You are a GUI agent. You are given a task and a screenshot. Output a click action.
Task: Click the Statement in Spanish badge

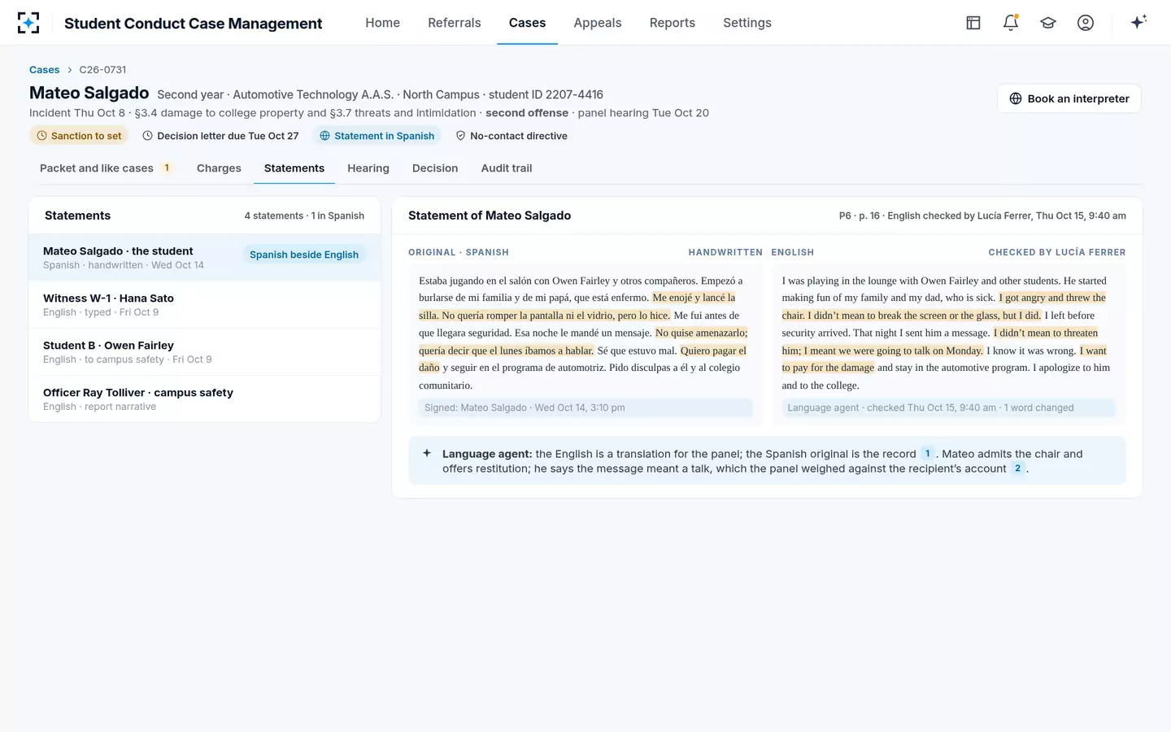(377, 136)
